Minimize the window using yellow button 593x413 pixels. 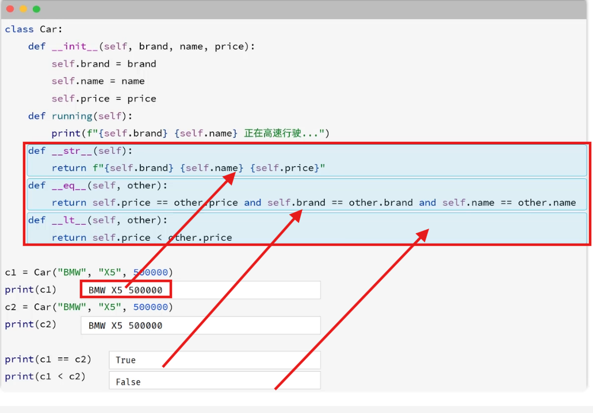[x=24, y=9]
